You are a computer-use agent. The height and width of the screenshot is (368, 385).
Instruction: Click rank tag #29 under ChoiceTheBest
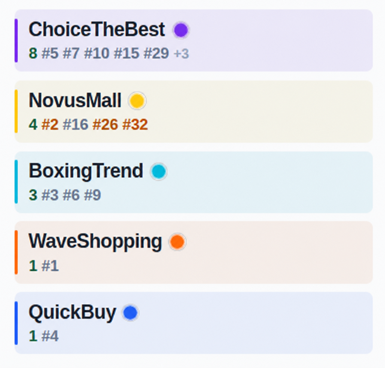tap(156, 53)
